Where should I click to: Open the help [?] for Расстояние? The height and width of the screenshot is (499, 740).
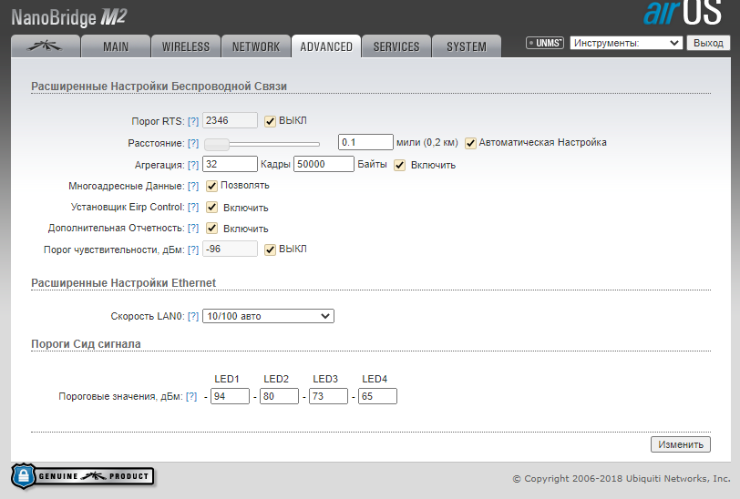coord(192,143)
